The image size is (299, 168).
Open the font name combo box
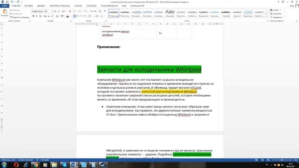(38, 11)
